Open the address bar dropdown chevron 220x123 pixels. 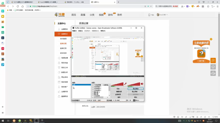(x=151, y=6)
